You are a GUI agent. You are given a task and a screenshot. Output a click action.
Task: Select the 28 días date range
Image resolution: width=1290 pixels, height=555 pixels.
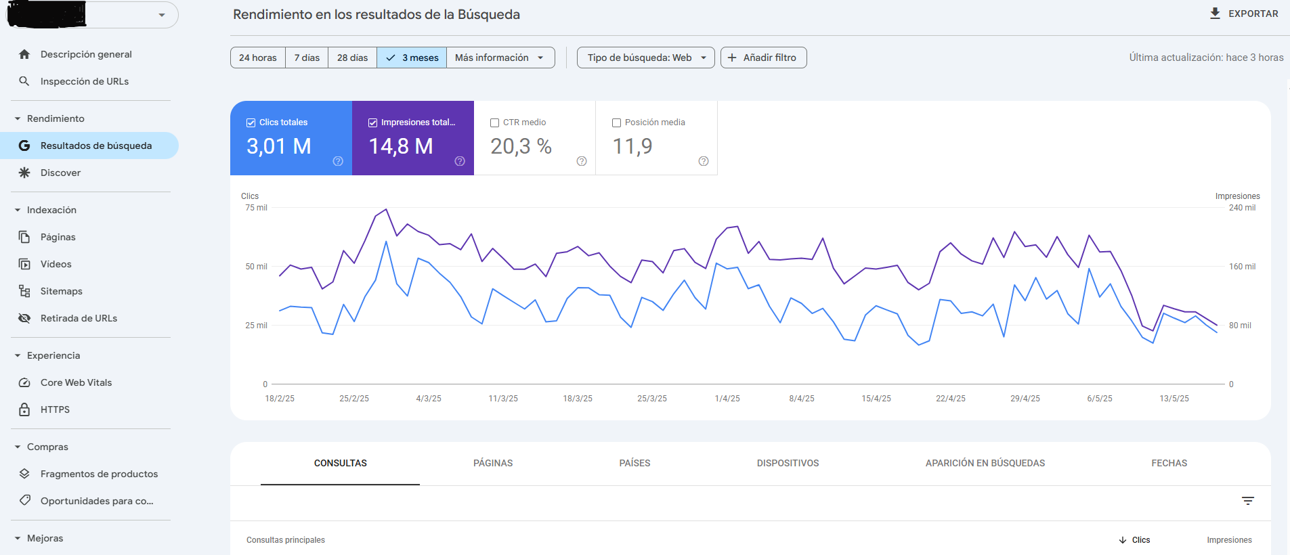(x=352, y=58)
